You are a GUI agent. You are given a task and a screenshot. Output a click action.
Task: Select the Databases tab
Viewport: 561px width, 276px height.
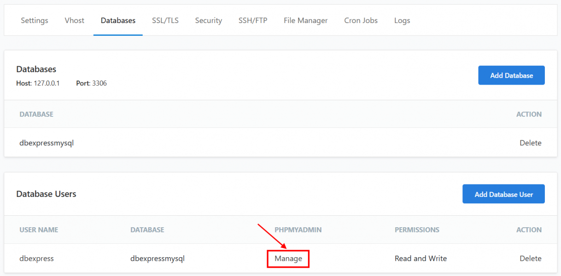click(118, 21)
